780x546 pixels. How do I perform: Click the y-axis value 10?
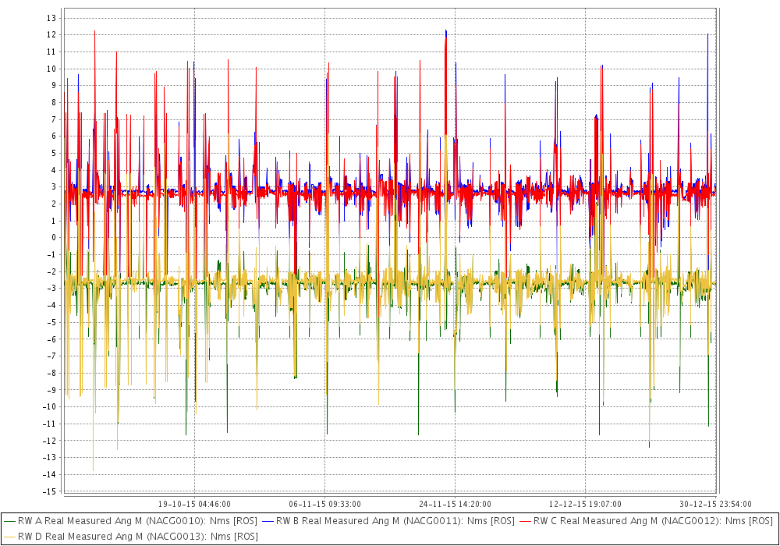pyautogui.click(x=51, y=69)
